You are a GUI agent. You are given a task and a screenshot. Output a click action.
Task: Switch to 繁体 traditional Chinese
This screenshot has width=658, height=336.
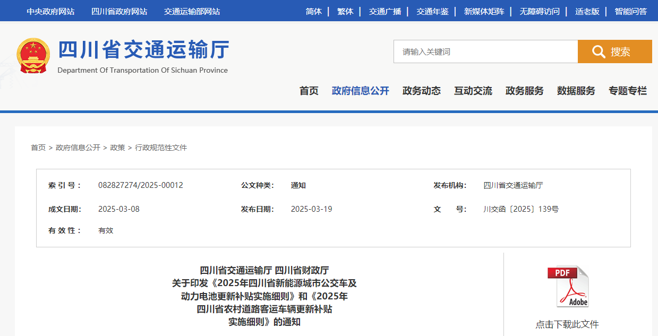pos(345,11)
